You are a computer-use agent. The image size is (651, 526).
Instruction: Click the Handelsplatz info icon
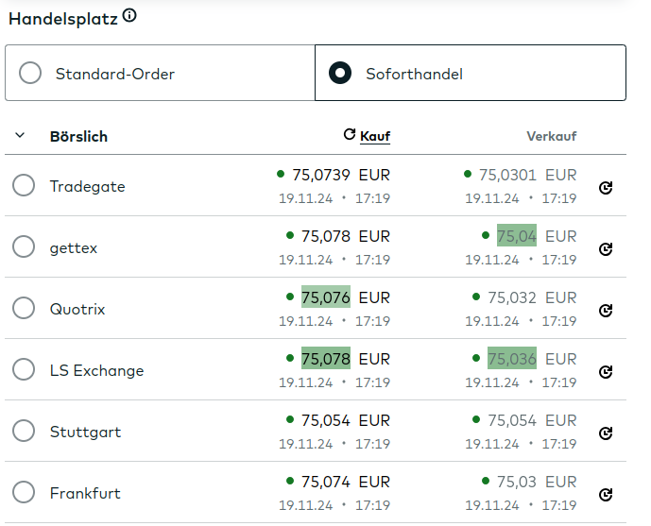129,16
